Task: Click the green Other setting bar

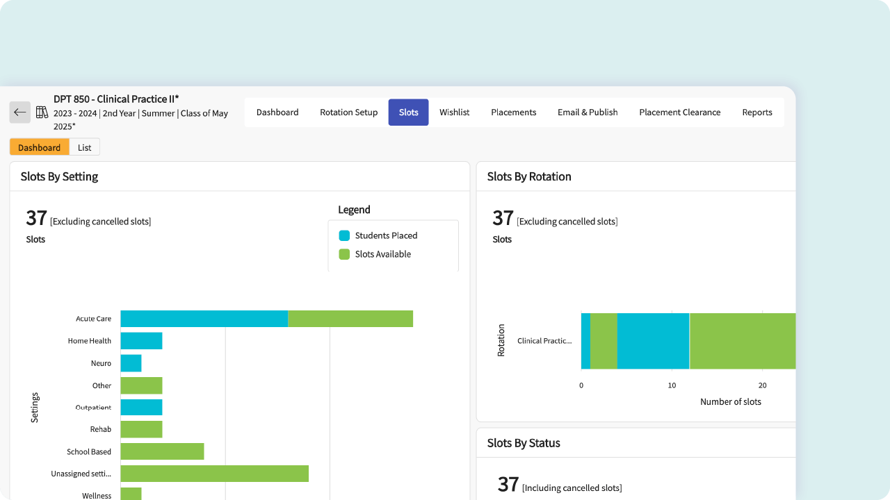Action: click(x=142, y=385)
